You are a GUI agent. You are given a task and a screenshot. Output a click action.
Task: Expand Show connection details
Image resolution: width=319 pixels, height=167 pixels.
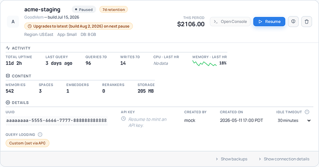(284, 159)
